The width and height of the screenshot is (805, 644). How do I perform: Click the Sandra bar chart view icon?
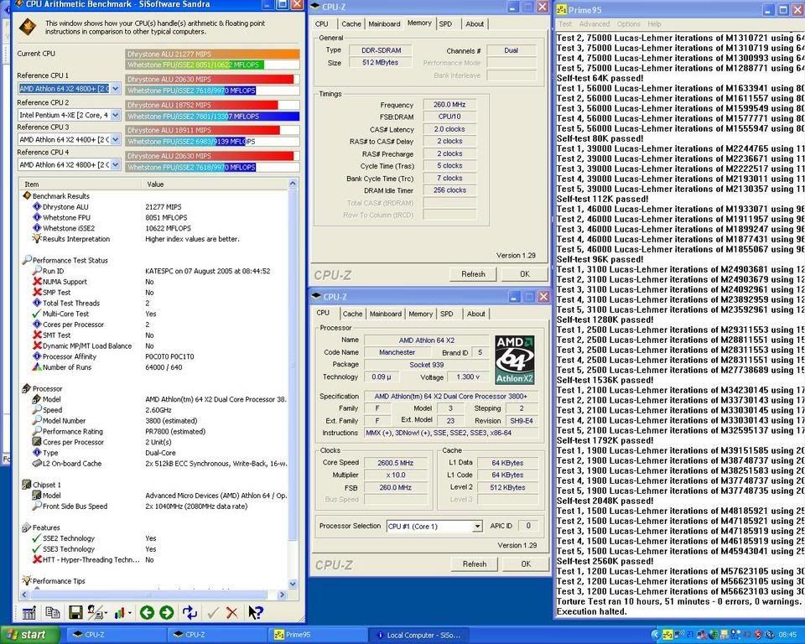pos(120,613)
